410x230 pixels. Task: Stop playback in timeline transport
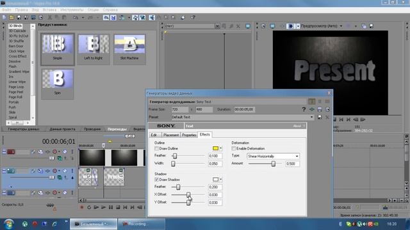point(118,207)
